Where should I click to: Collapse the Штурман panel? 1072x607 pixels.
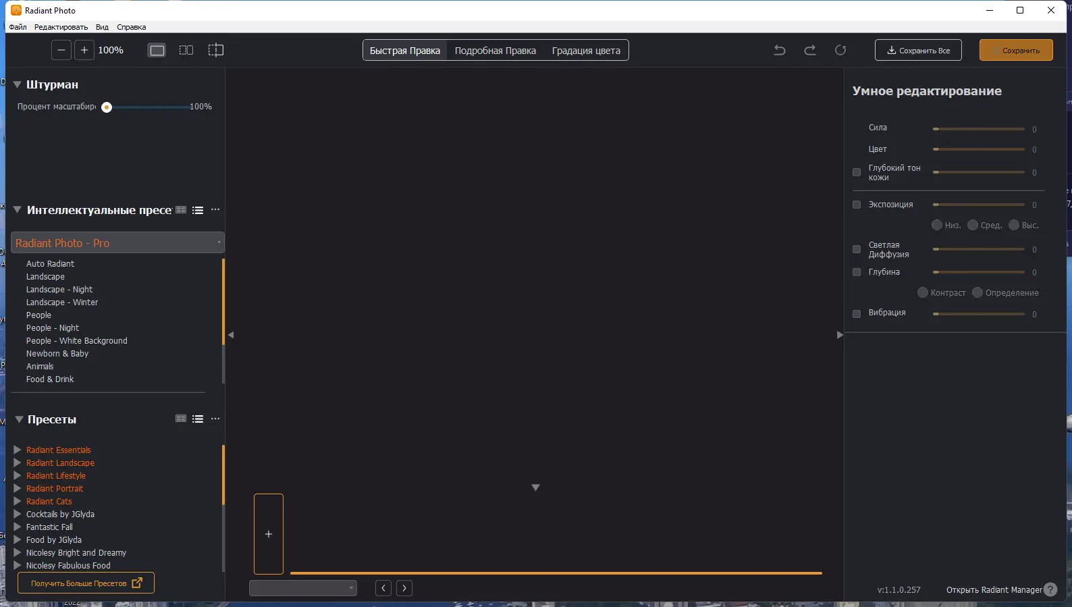(18, 84)
